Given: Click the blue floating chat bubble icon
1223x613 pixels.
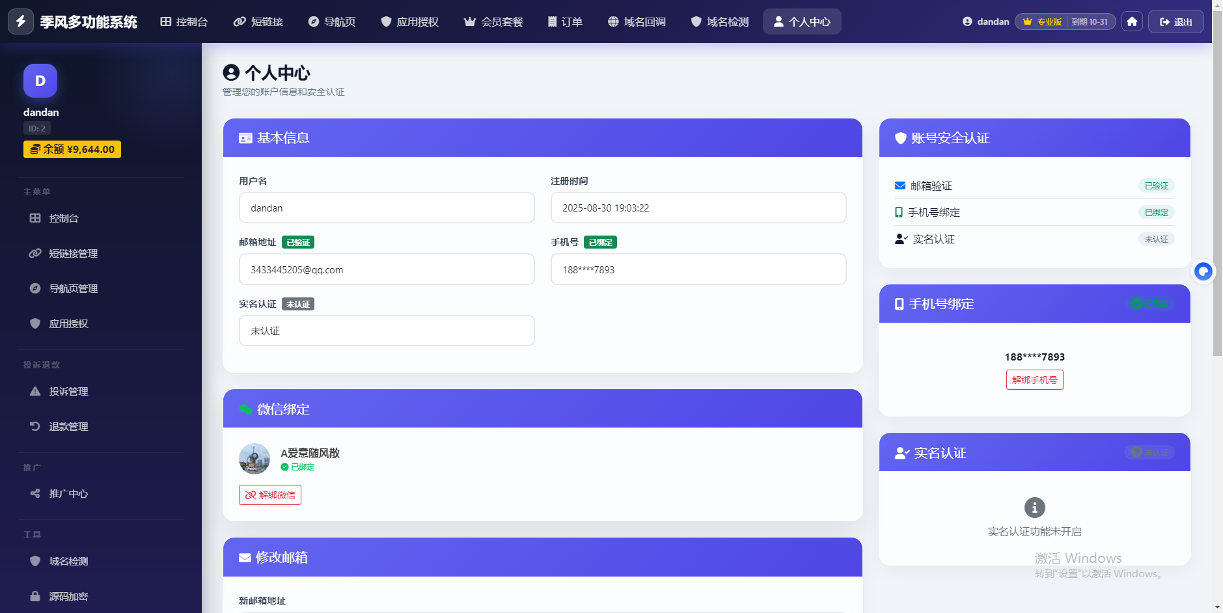Looking at the screenshot, I should click(x=1203, y=271).
